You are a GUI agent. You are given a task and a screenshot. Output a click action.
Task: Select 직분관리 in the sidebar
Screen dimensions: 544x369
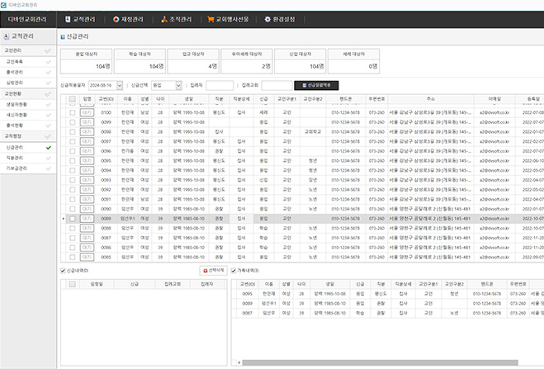(x=17, y=158)
